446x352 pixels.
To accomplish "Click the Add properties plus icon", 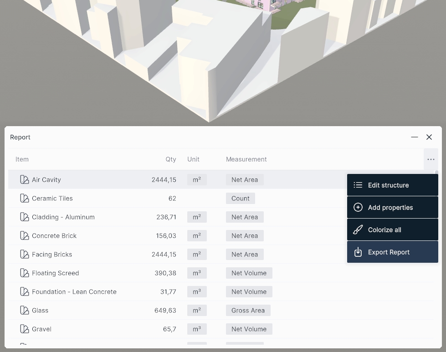I will 358,207.
